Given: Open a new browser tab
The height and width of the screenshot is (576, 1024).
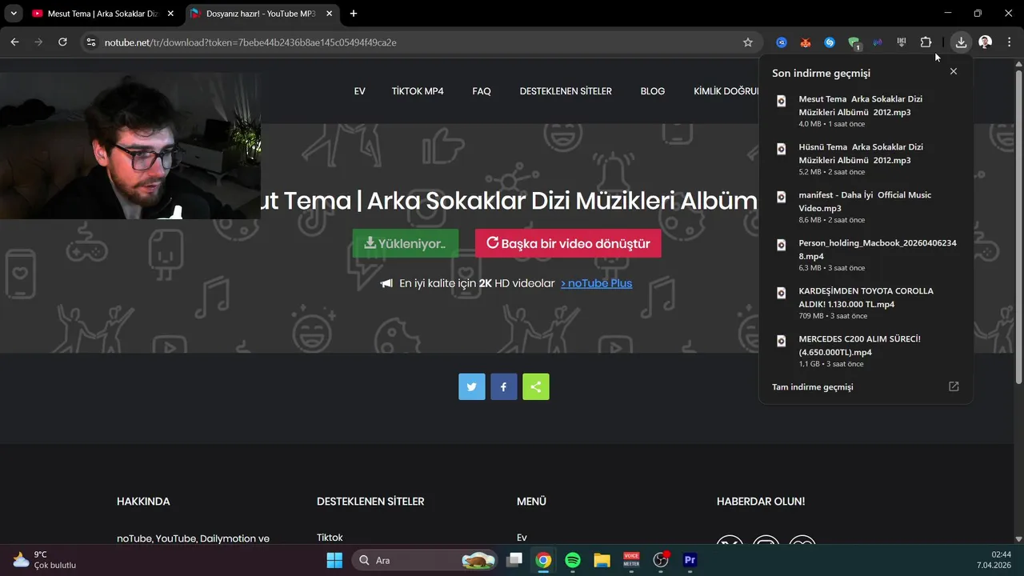Looking at the screenshot, I should 354,14.
